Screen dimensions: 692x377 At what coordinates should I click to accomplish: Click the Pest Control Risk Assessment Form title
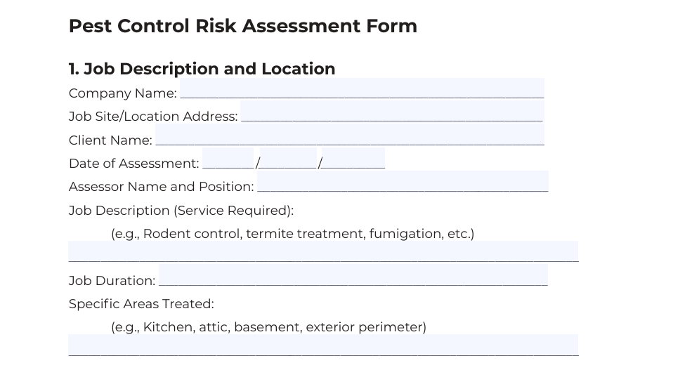coord(243,26)
